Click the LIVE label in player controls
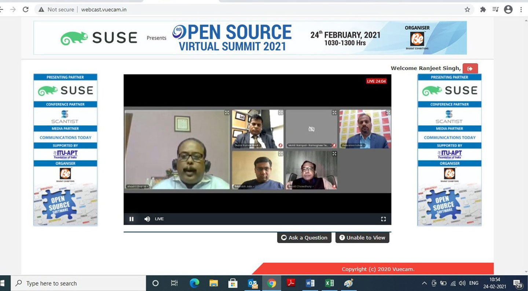528x291 pixels. [159, 219]
